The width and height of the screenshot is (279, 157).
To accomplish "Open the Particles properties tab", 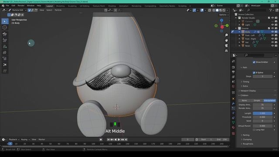I will pyautogui.click(x=233, y=108).
